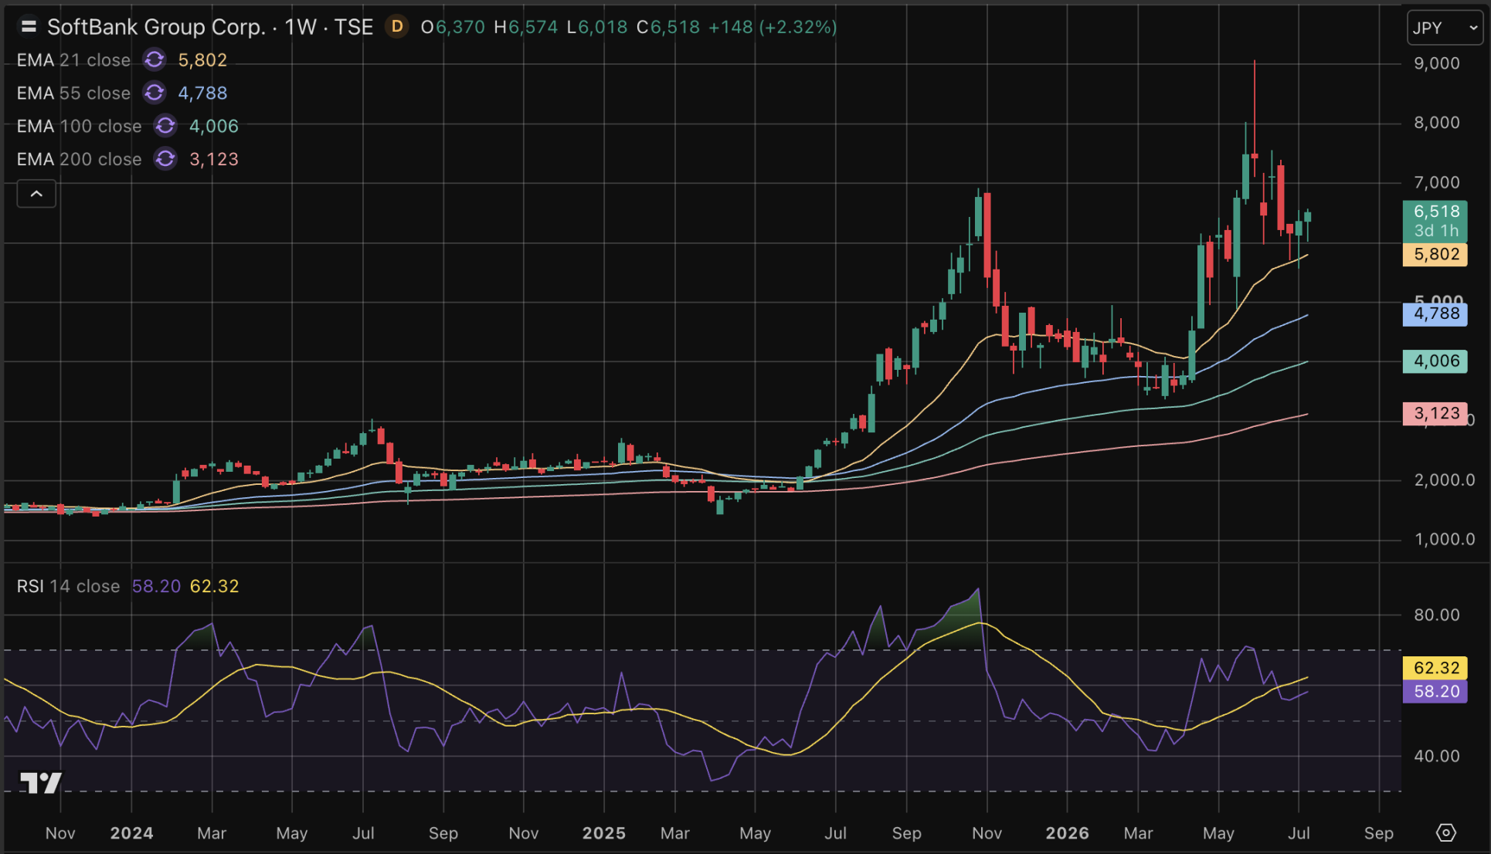Click the high value H6,574
The width and height of the screenshot is (1491, 854).
pos(526,28)
